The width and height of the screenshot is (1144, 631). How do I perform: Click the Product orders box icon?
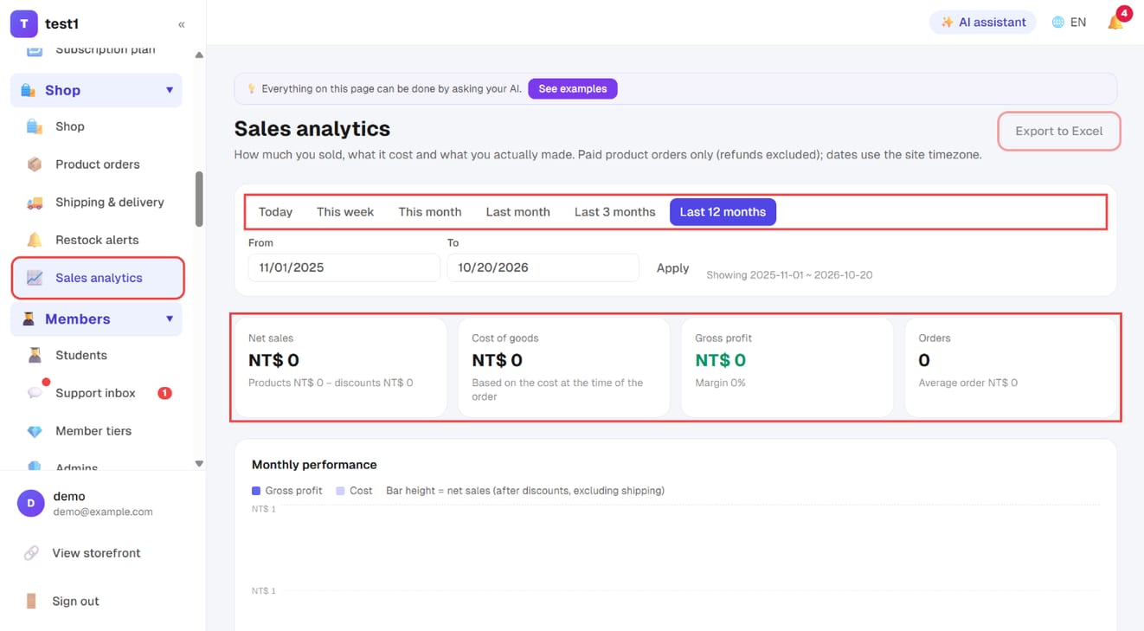(x=35, y=164)
